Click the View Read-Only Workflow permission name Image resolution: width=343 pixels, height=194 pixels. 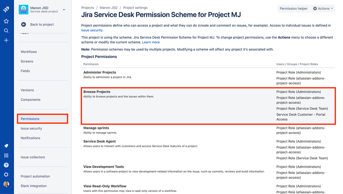coord(105,186)
